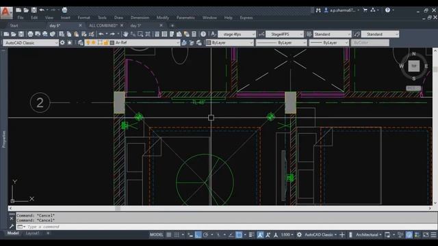Viewport: 438px width, 246px height.
Task: Select the Zoom Window tool
Action: (x=140, y=34)
